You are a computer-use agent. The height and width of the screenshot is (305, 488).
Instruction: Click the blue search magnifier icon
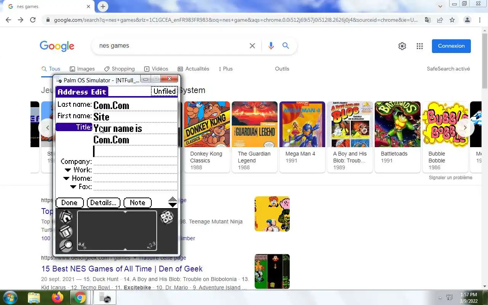286,46
